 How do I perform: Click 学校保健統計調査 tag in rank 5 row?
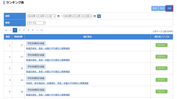tap(36, 90)
